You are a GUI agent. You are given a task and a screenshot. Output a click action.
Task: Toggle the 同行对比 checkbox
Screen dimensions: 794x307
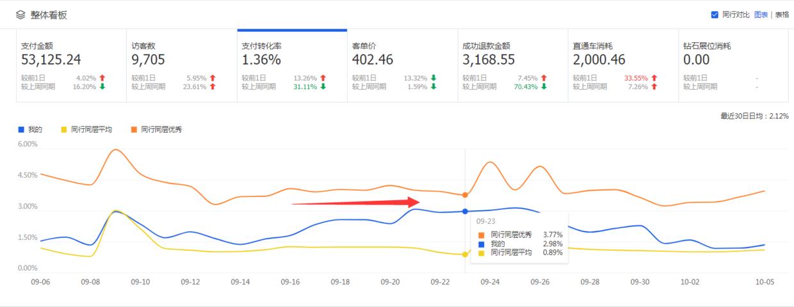click(x=715, y=15)
